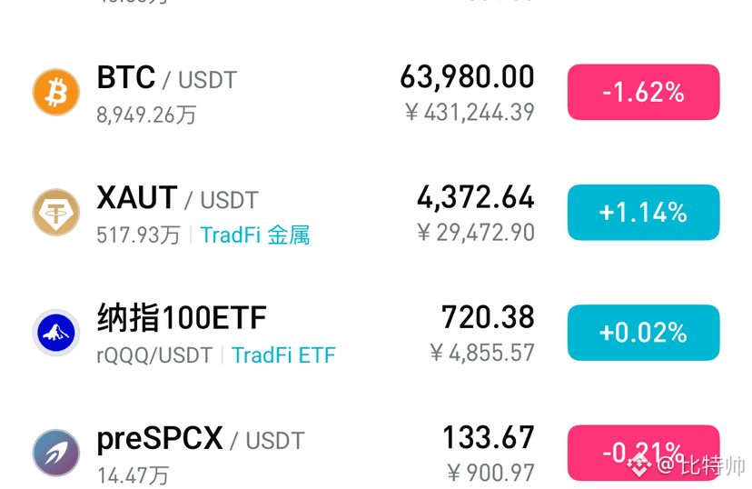Open the TradFi 金属 tag link
This screenshot has width=752, height=489.
(x=255, y=235)
